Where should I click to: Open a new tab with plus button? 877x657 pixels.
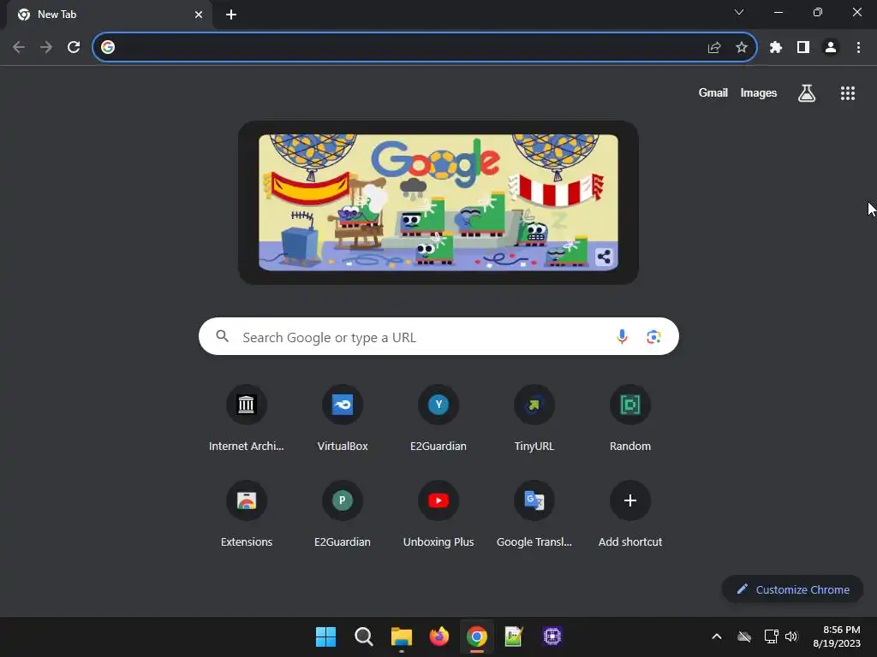click(x=231, y=15)
